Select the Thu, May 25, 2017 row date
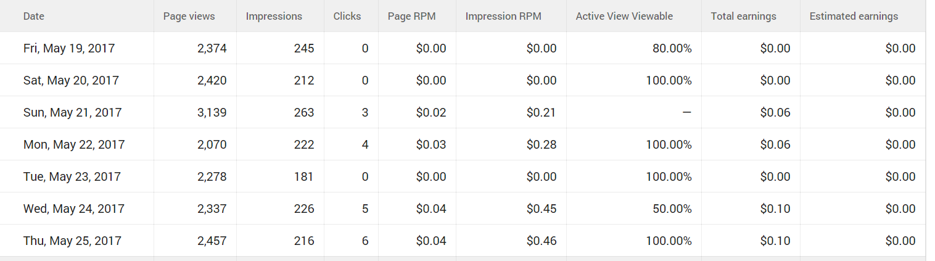The height and width of the screenshot is (261, 935). tap(72, 241)
